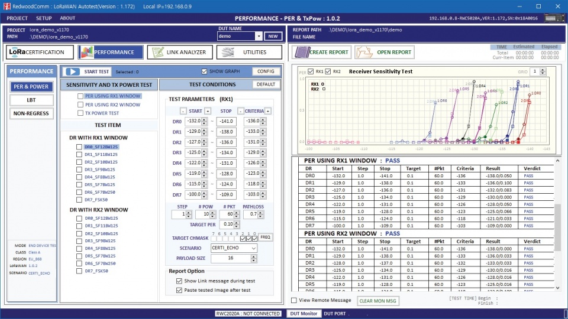568x319 pixels.
Task: Check DR0_SF12BW125 under RX1 window
Action: (79, 147)
